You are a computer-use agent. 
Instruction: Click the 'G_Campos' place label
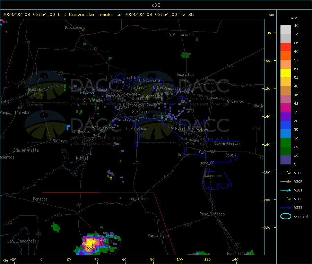pos(235,101)
